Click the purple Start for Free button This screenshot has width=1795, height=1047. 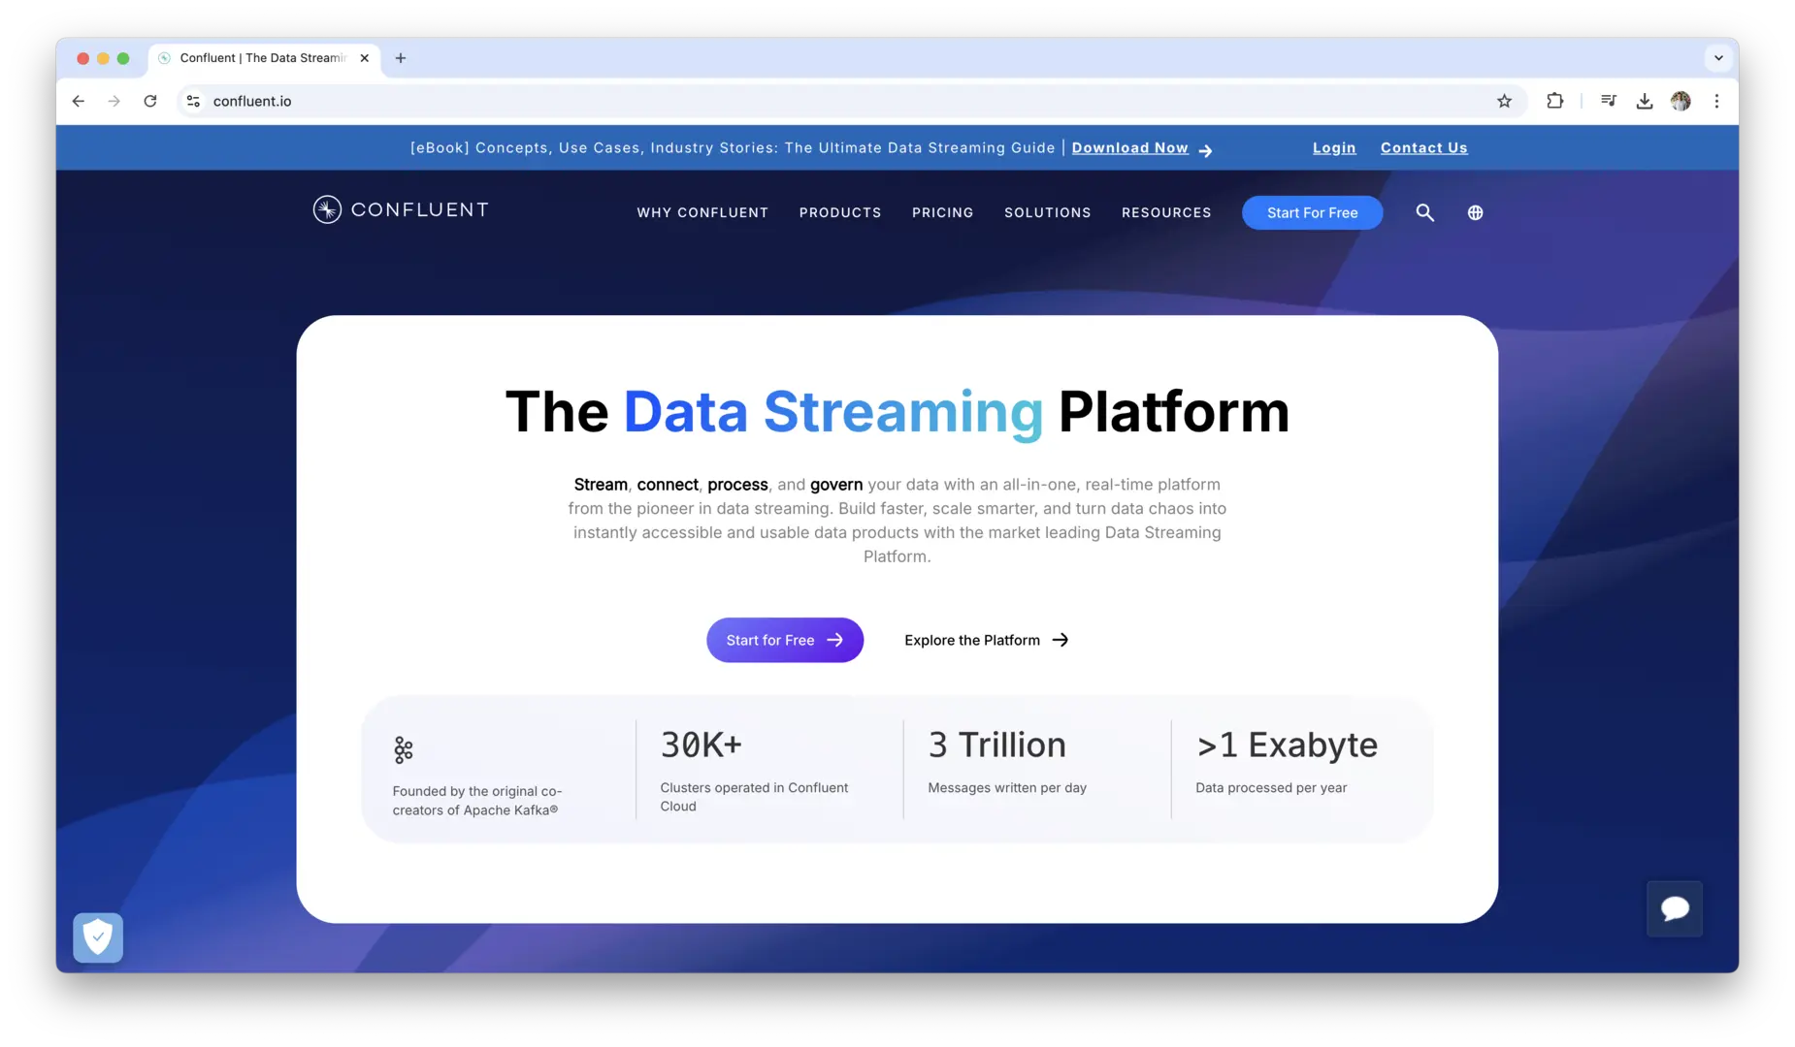click(x=784, y=640)
